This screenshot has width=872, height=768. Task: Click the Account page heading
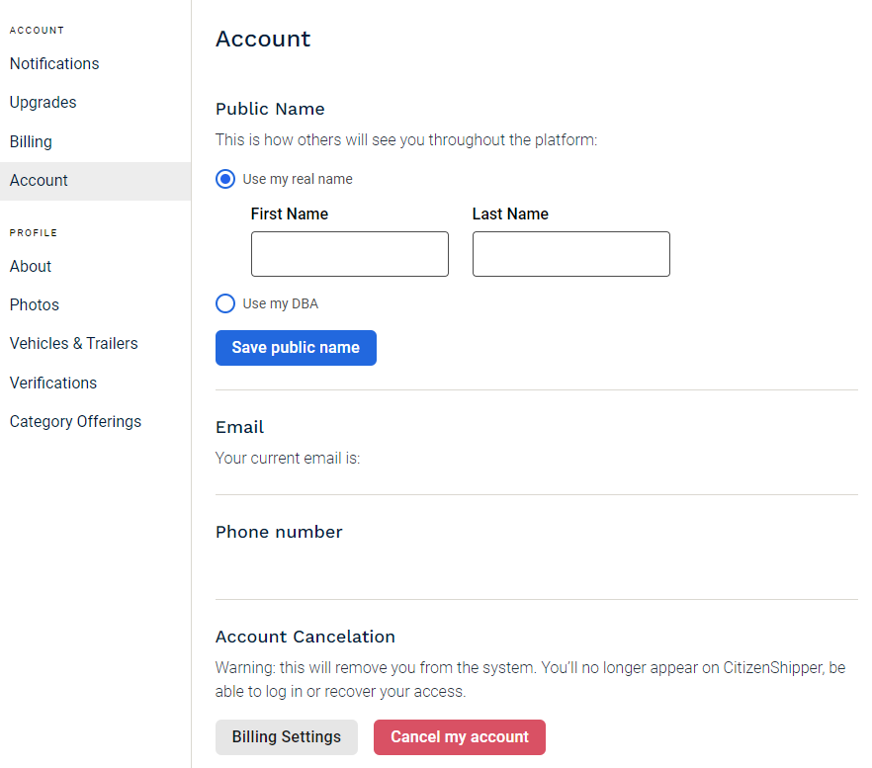tap(263, 39)
